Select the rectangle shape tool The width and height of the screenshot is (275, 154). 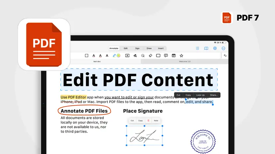158,56
